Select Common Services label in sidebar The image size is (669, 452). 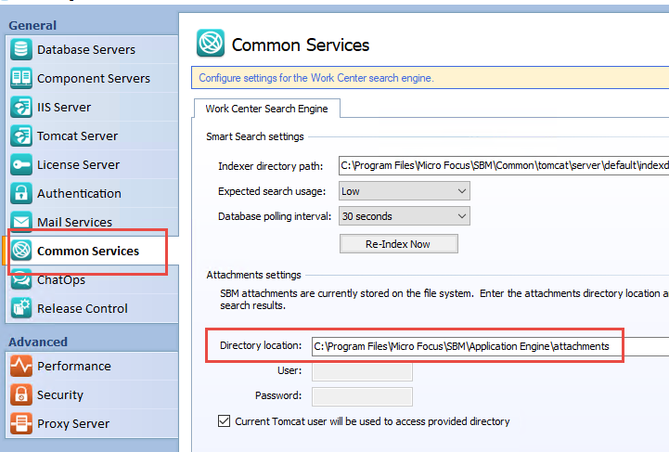click(88, 251)
